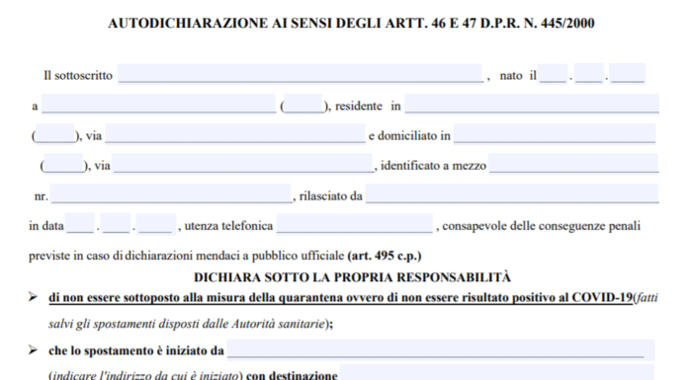Click the 'utenza telefonica' phone field

tap(355, 224)
